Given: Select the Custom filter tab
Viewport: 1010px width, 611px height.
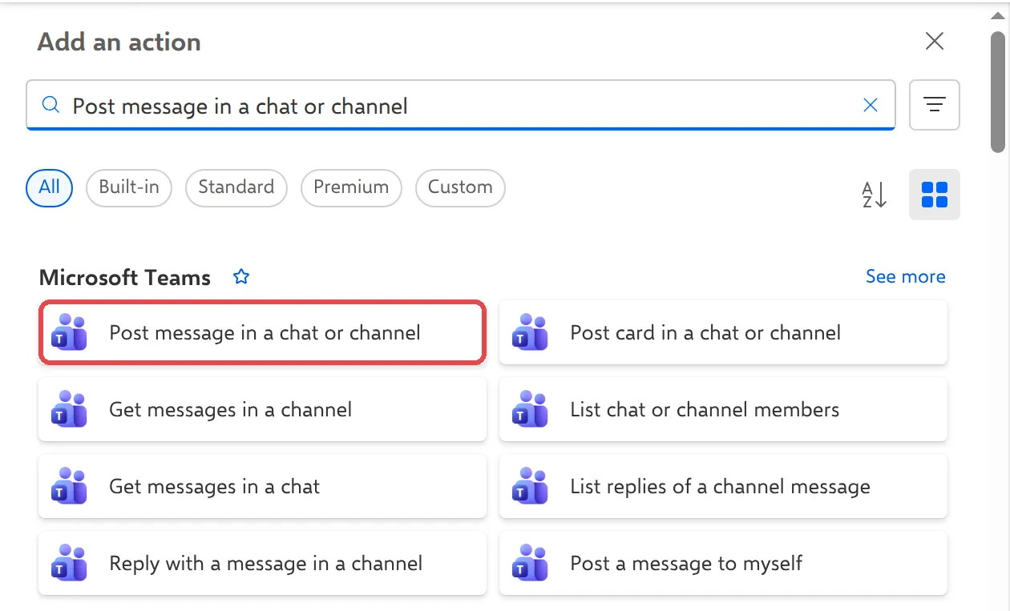Looking at the screenshot, I should (x=460, y=187).
